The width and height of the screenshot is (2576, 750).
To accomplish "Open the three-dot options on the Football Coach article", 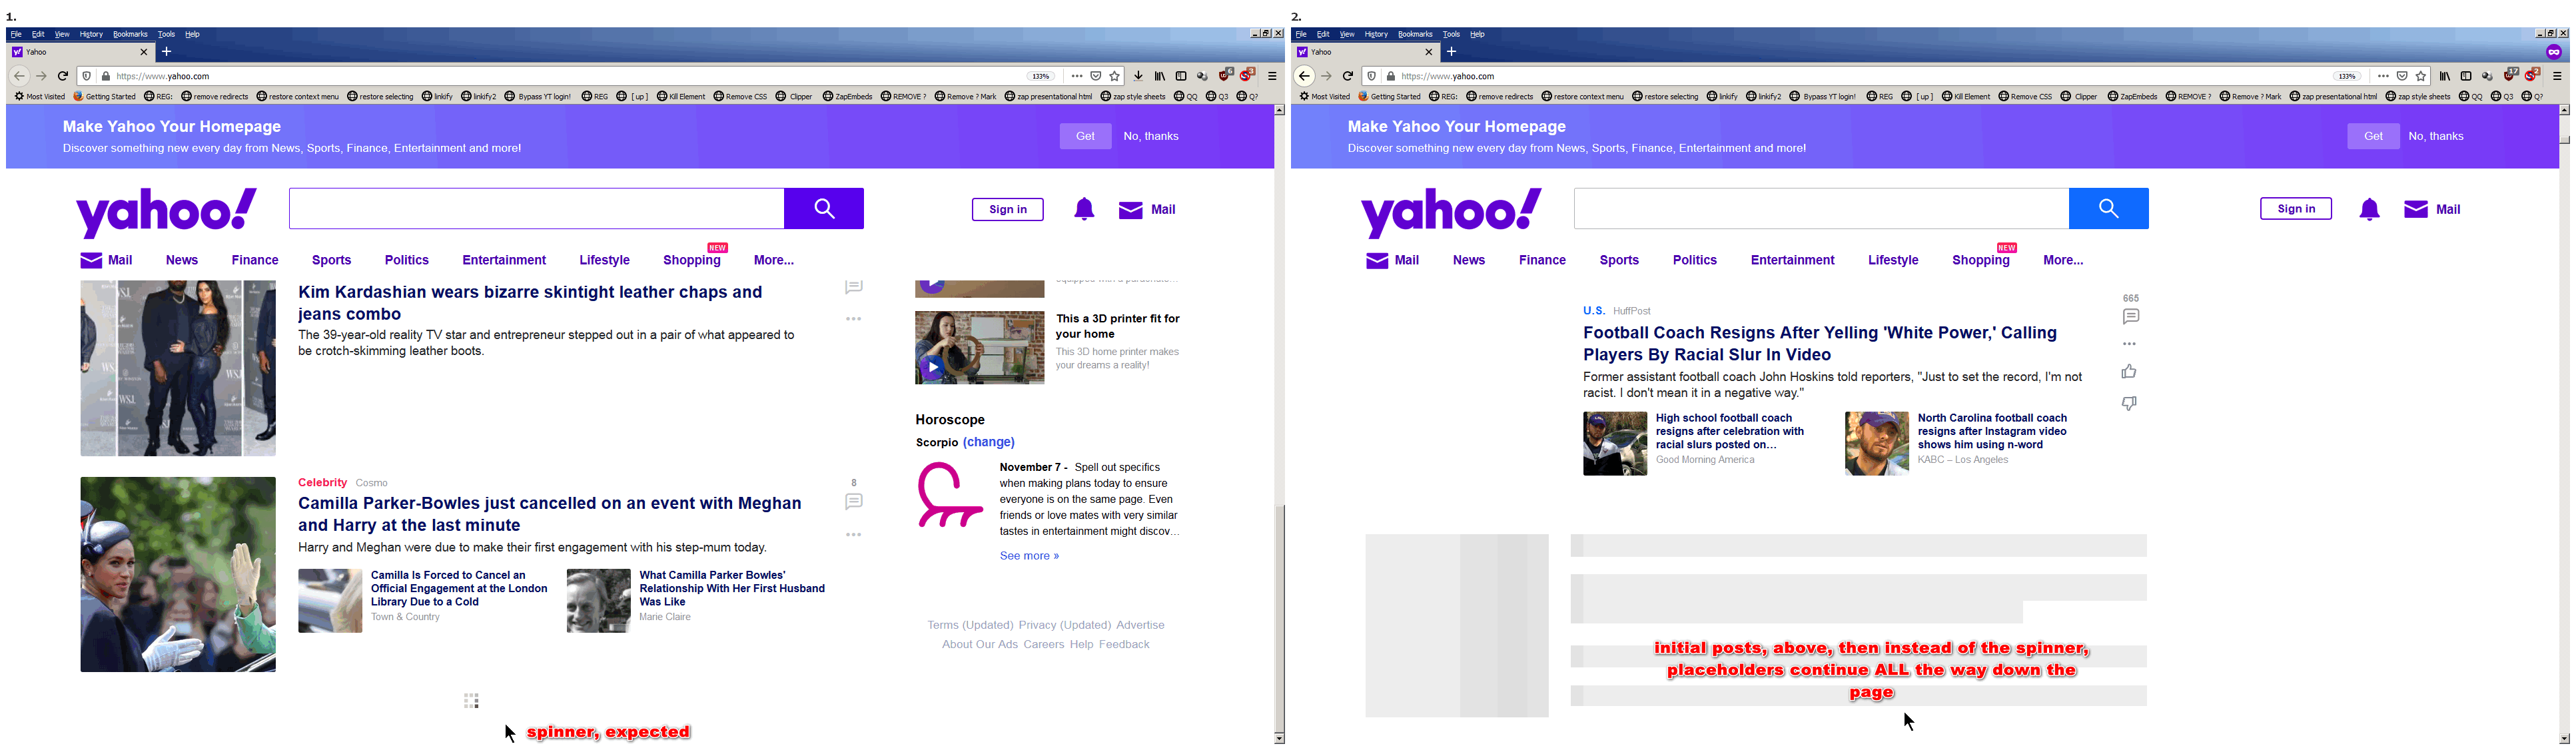I will [2130, 344].
